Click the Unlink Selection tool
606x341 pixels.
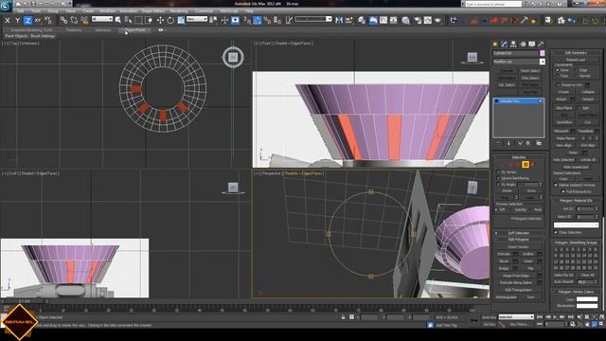pos(74,20)
